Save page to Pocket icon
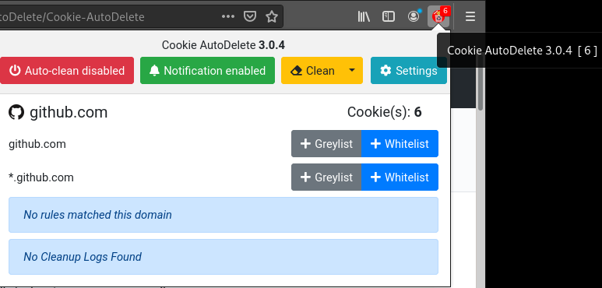The width and height of the screenshot is (602, 288). pyautogui.click(x=250, y=16)
